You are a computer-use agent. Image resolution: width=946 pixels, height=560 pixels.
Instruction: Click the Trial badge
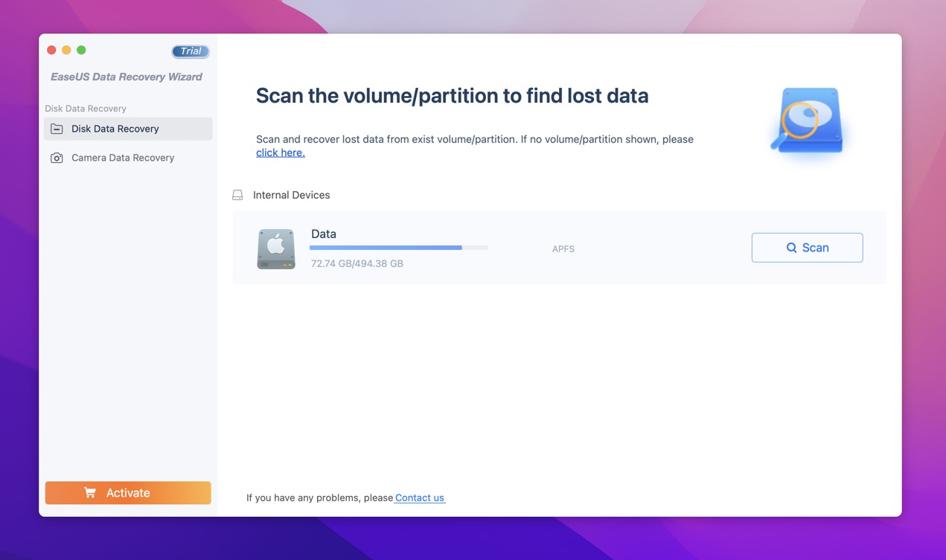191,51
